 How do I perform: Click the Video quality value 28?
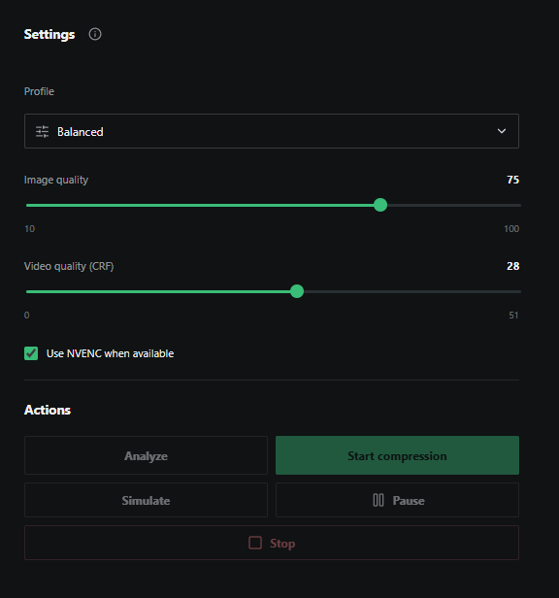pos(512,266)
